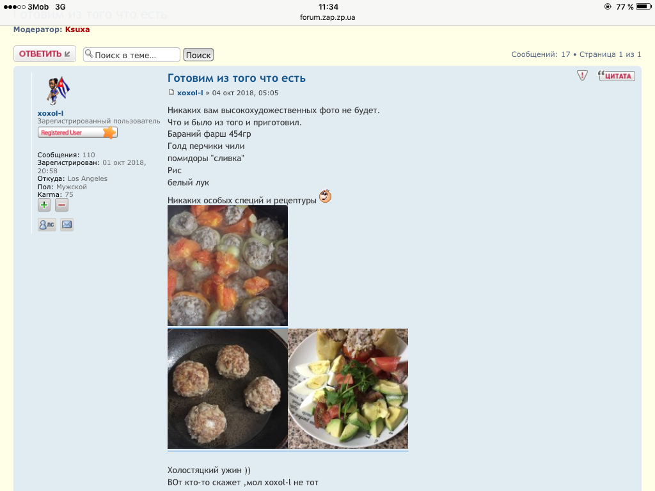Click the Registered User rank badge

[x=77, y=132]
